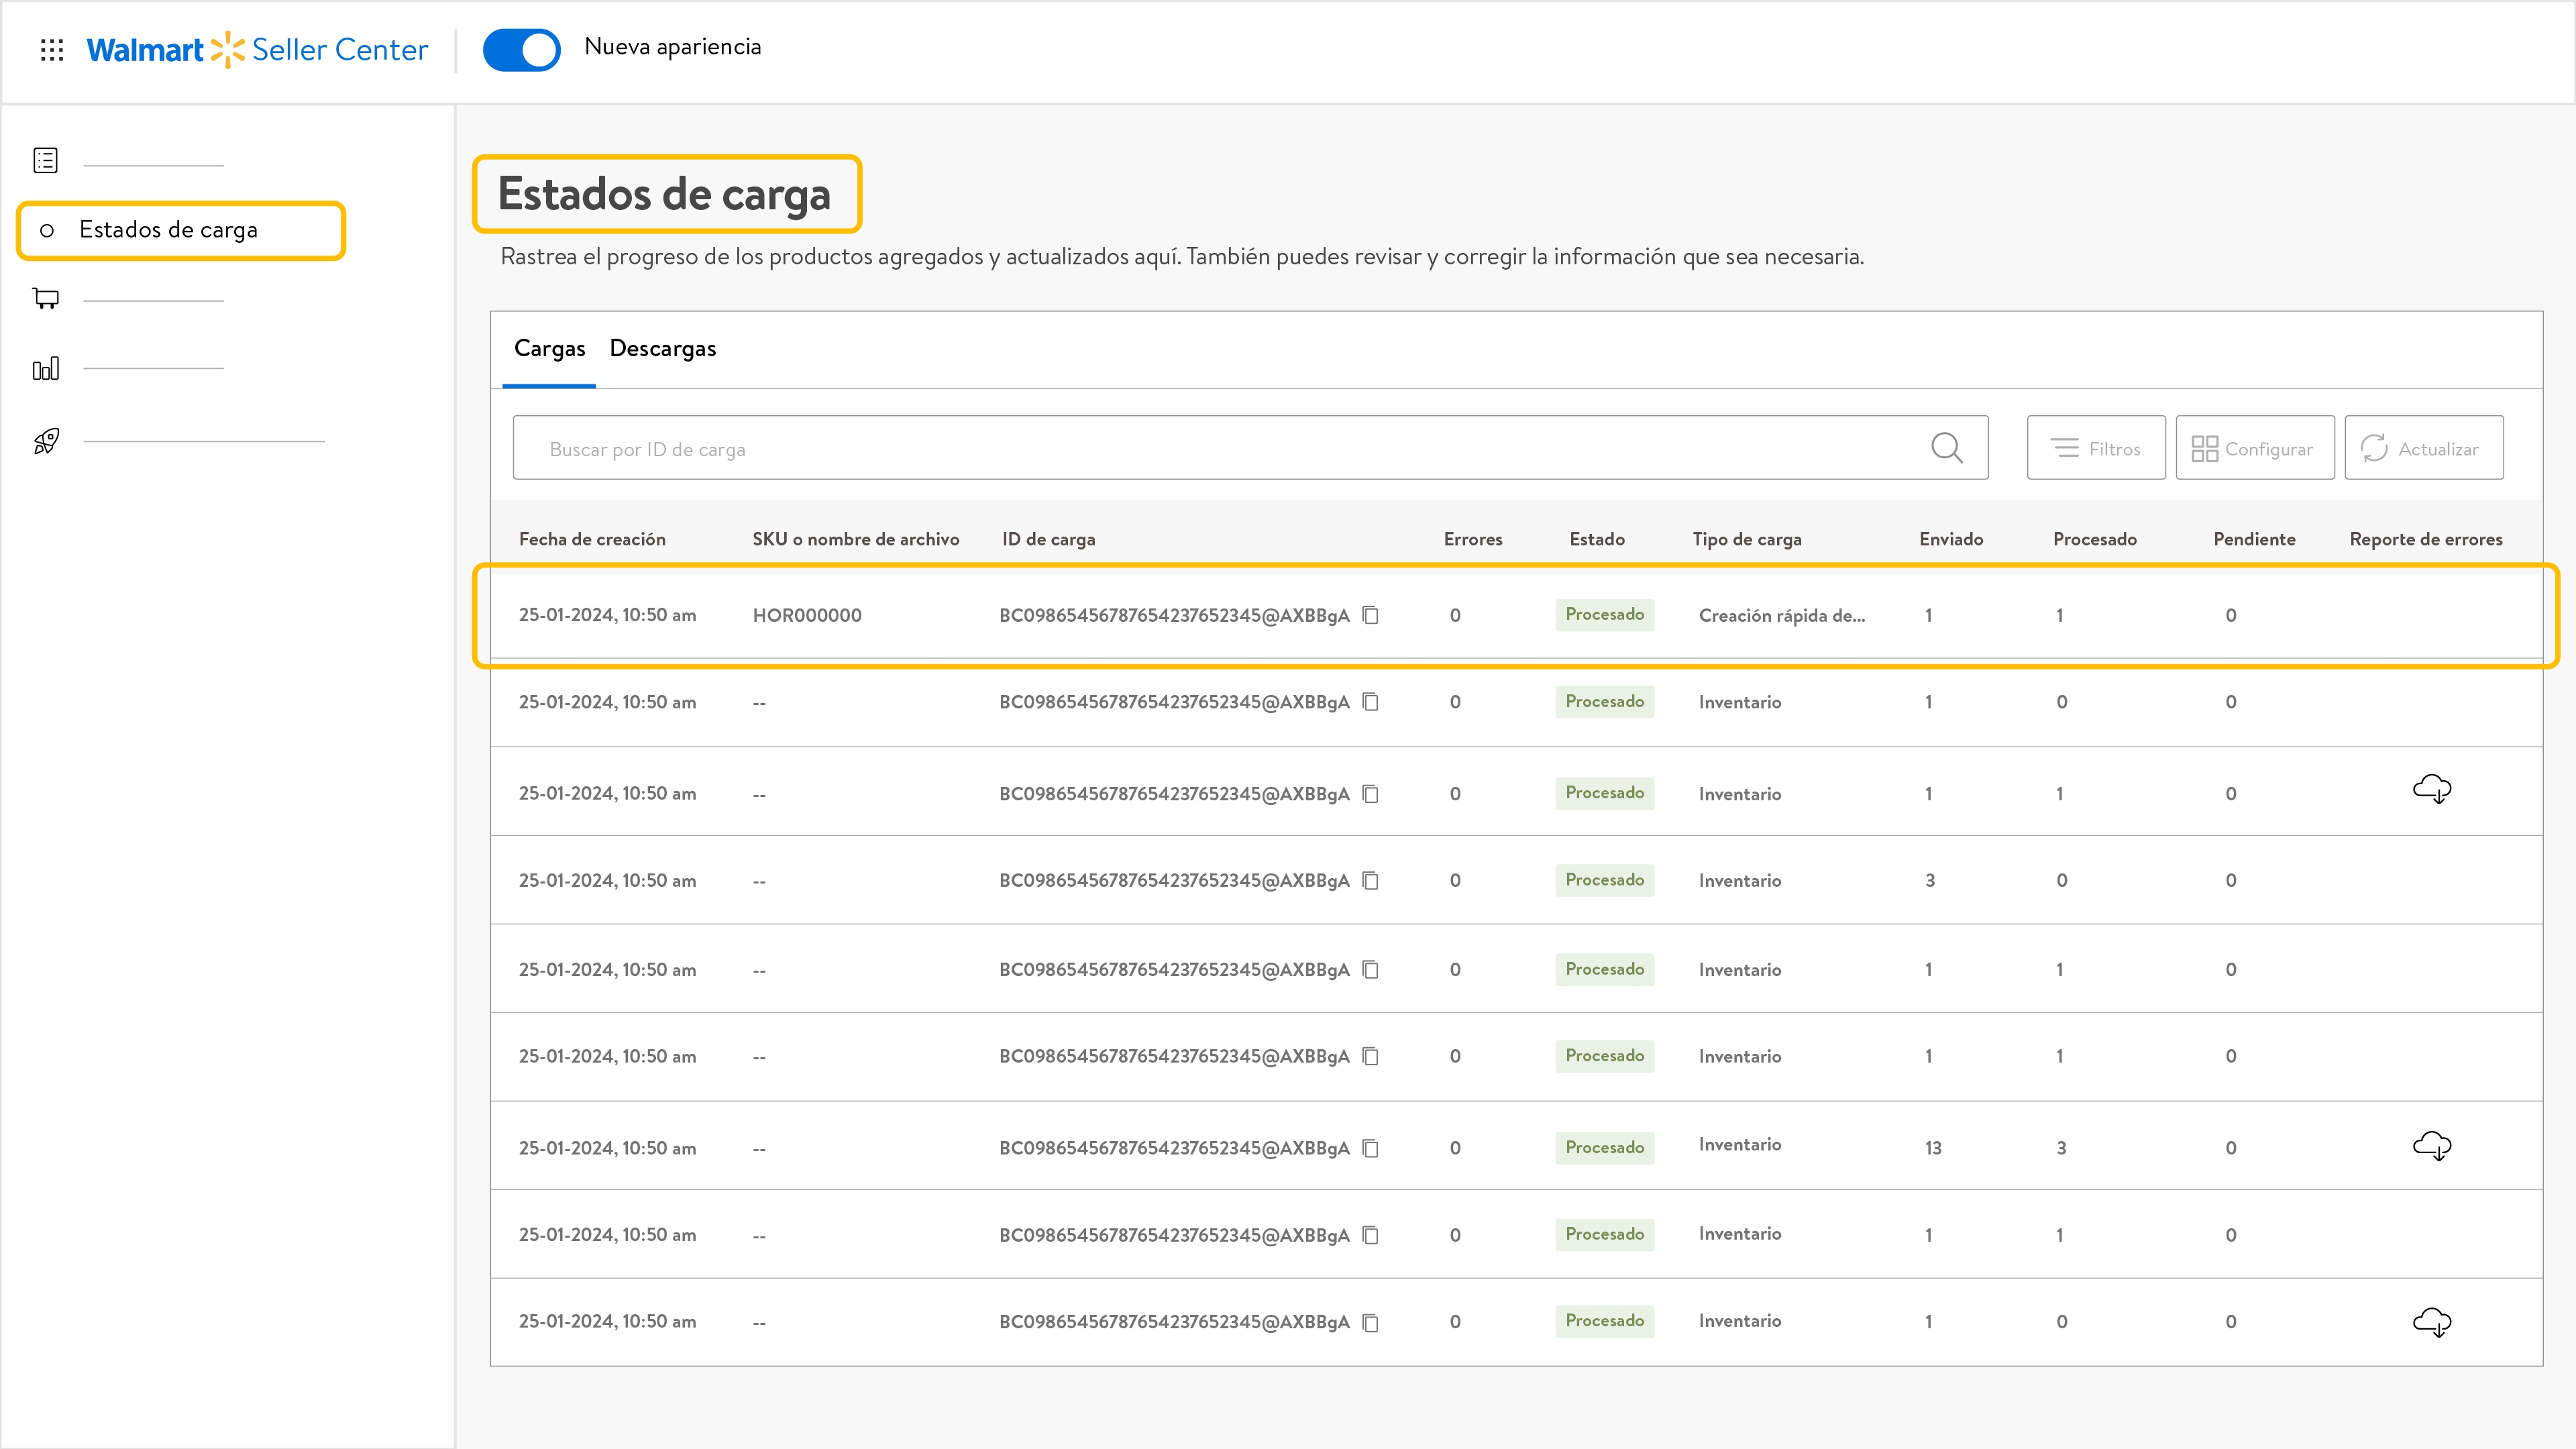
Task: Click the shopping cart sidebar icon
Action: 46,298
